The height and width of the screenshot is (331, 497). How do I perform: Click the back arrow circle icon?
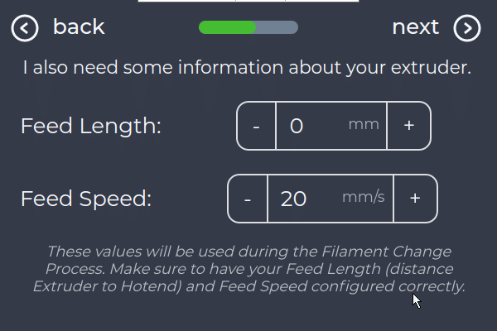(x=25, y=28)
